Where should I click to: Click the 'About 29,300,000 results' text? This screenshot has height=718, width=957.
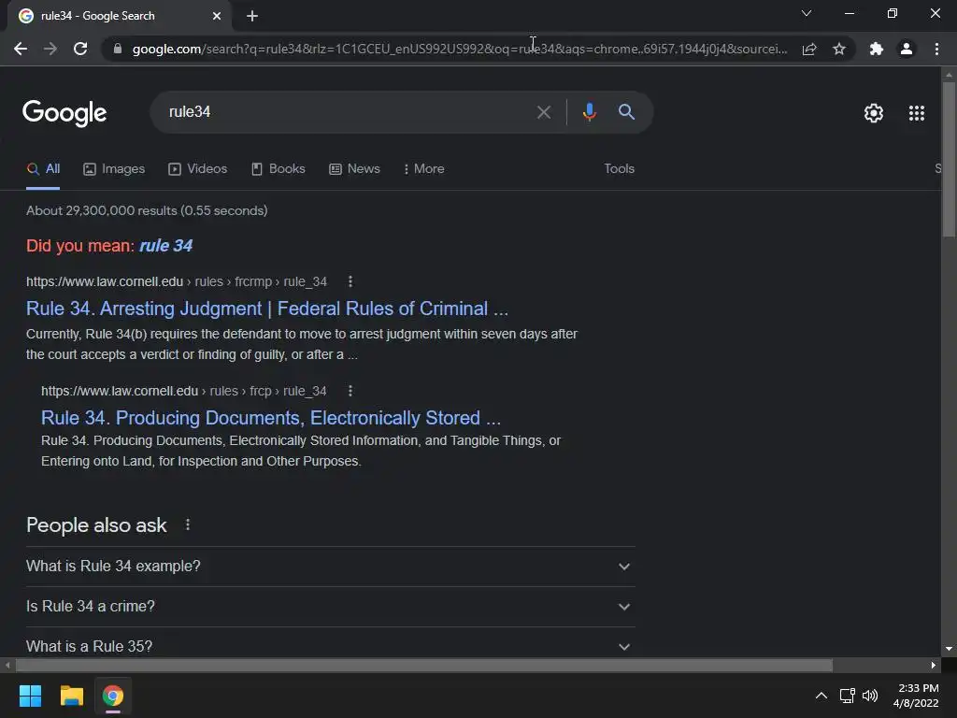[147, 210]
